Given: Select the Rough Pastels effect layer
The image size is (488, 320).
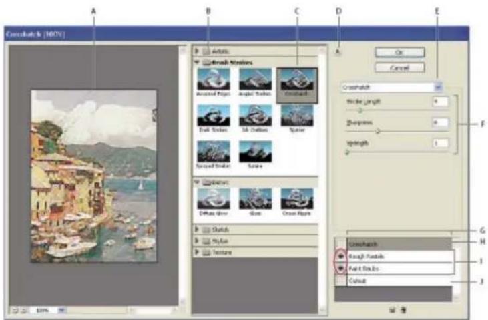Looking at the screenshot, I should pos(400,256).
